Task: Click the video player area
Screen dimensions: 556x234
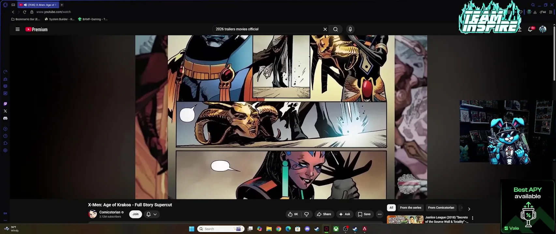Action: [x=281, y=117]
